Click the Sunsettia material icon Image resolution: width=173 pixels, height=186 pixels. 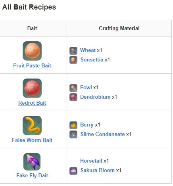coord(73,60)
